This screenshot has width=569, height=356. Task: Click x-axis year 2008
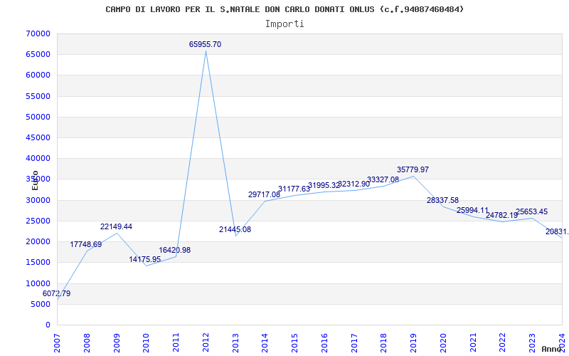click(x=87, y=343)
